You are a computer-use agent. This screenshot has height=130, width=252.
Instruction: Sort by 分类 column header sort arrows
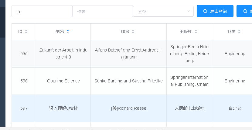point(239,32)
